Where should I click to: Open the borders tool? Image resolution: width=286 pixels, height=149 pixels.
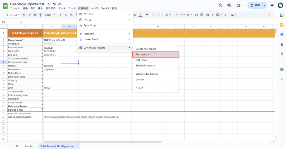pyautogui.click(x=153, y=15)
